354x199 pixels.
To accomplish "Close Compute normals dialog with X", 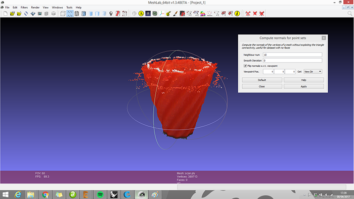I will (x=324, y=38).
